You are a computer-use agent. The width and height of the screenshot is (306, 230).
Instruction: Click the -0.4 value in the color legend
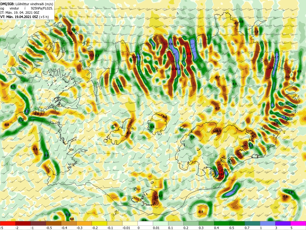65,228
